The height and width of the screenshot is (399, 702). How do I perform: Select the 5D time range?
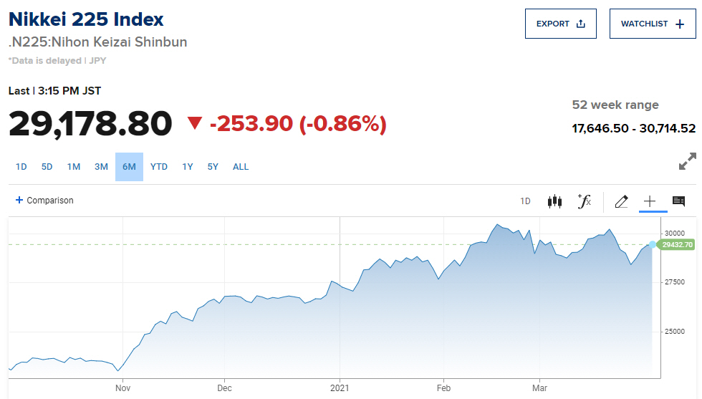(x=47, y=167)
